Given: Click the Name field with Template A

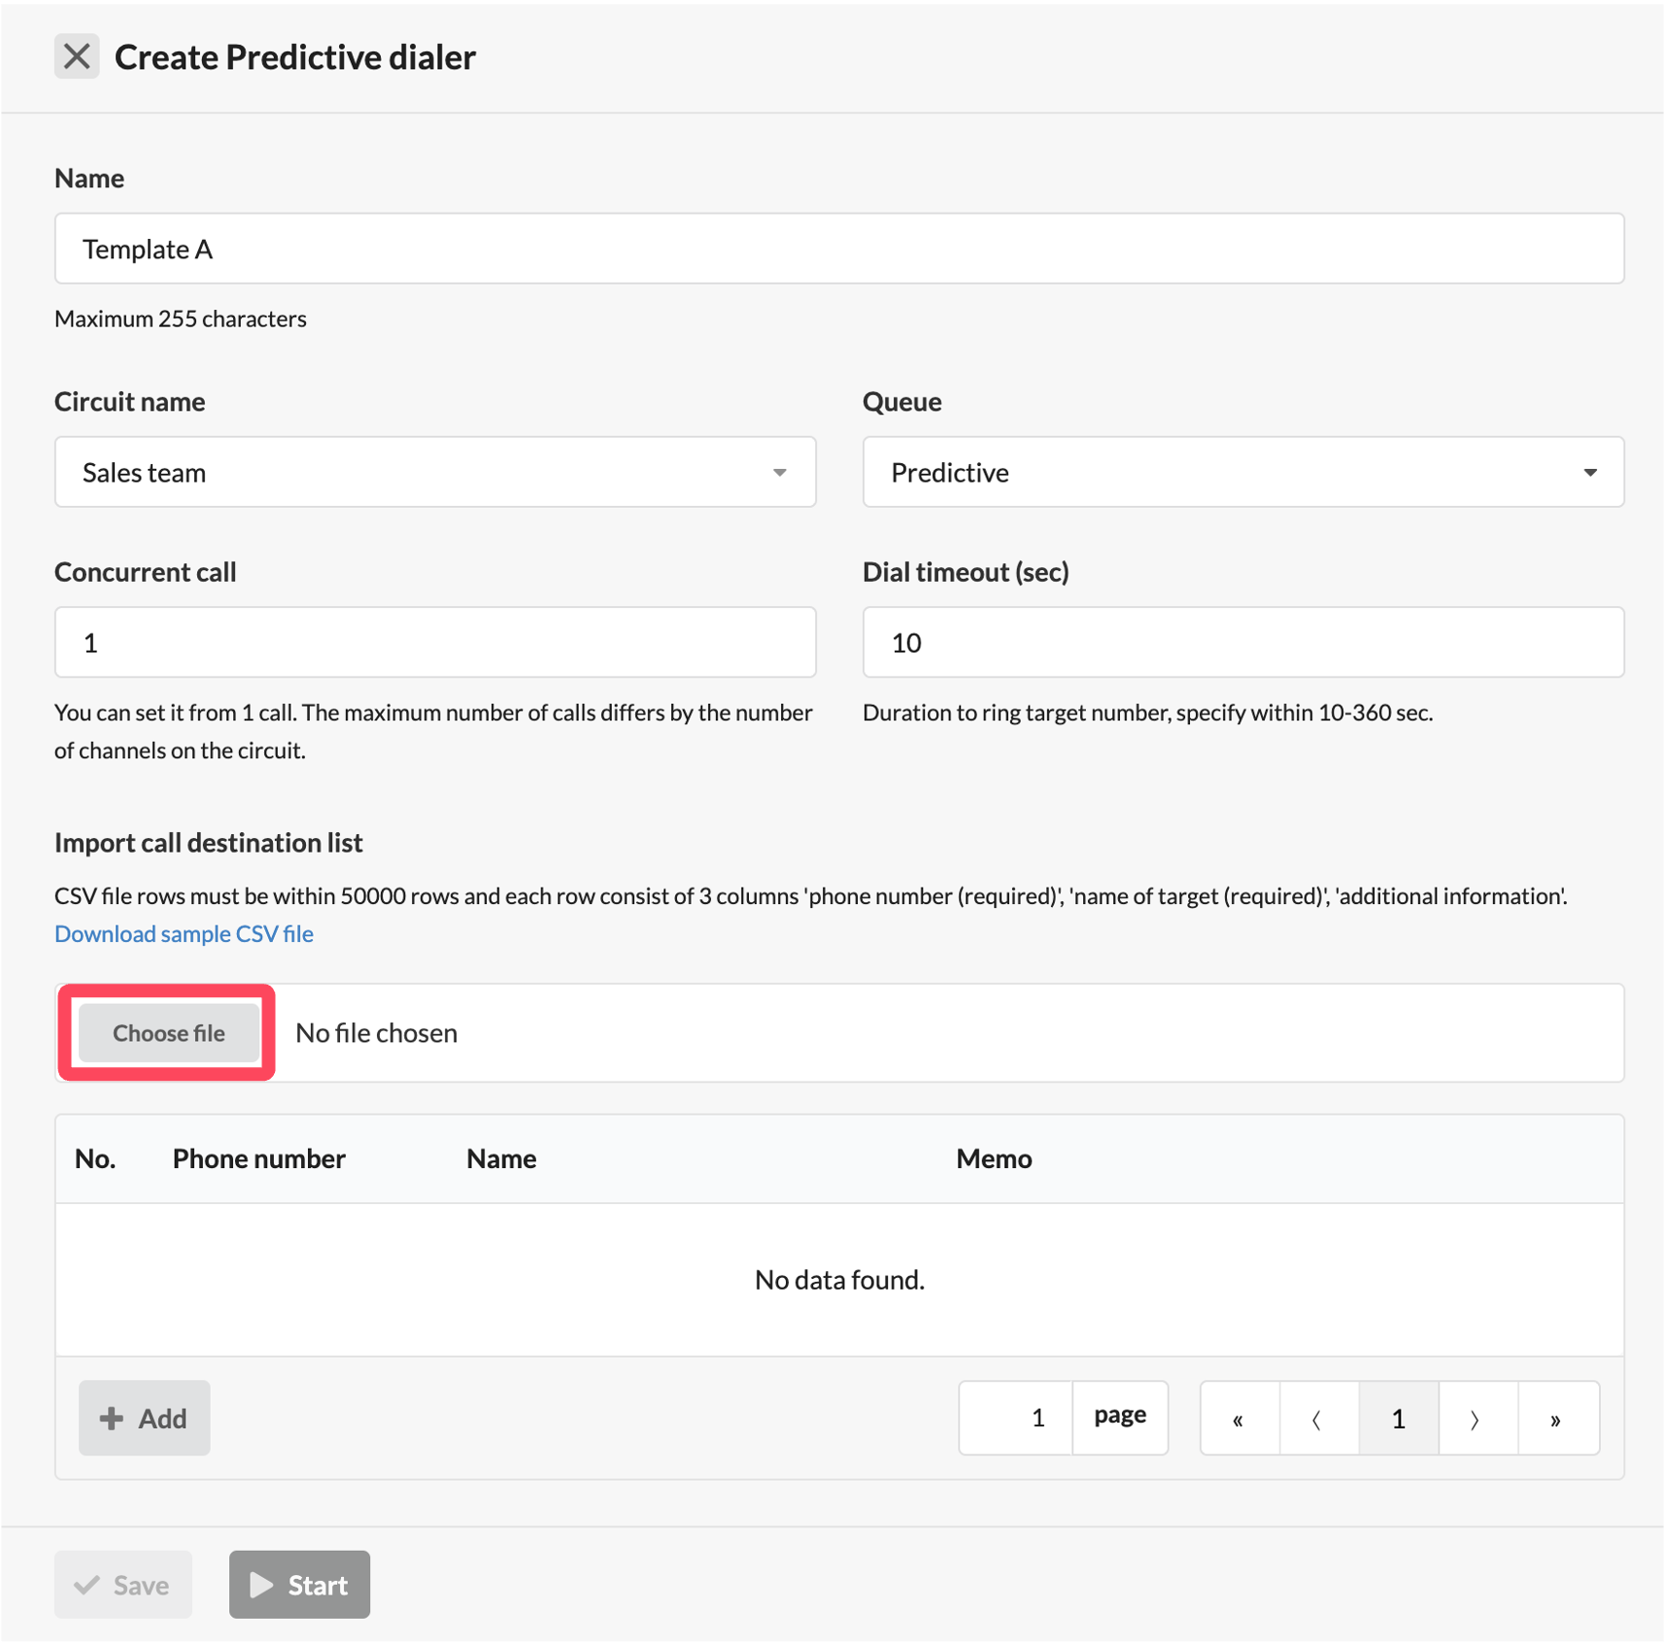Looking at the screenshot, I should [839, 249].
